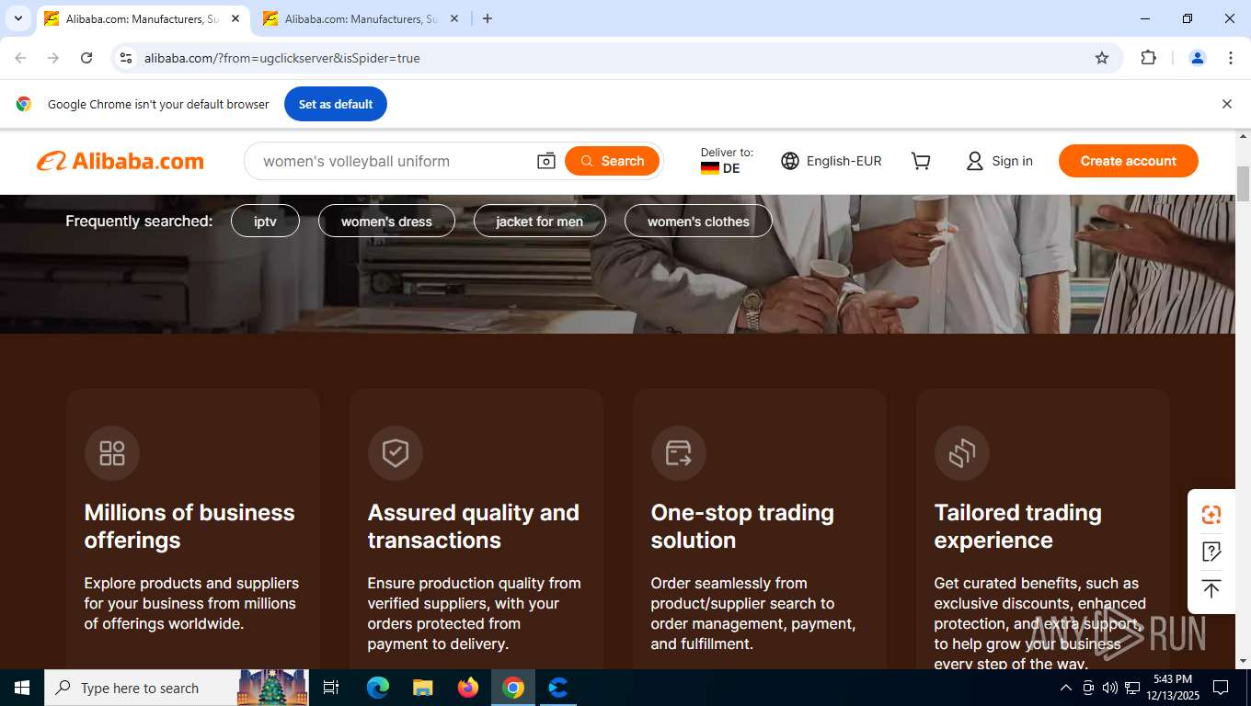This screenshot has width=1251, height=706.
Task: Click the Tailored trading experience icon
Action: [962, 453]
